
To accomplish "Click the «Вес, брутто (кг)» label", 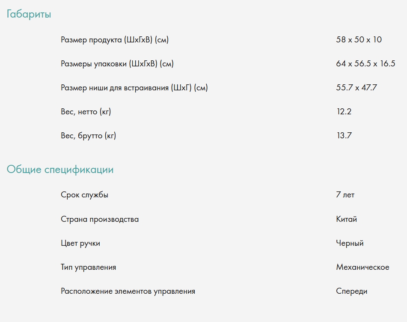I will click(x=88, y=136).
